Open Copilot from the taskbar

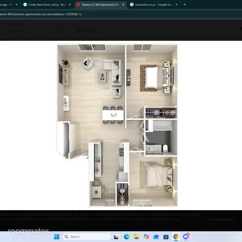(x=146, y=236)
